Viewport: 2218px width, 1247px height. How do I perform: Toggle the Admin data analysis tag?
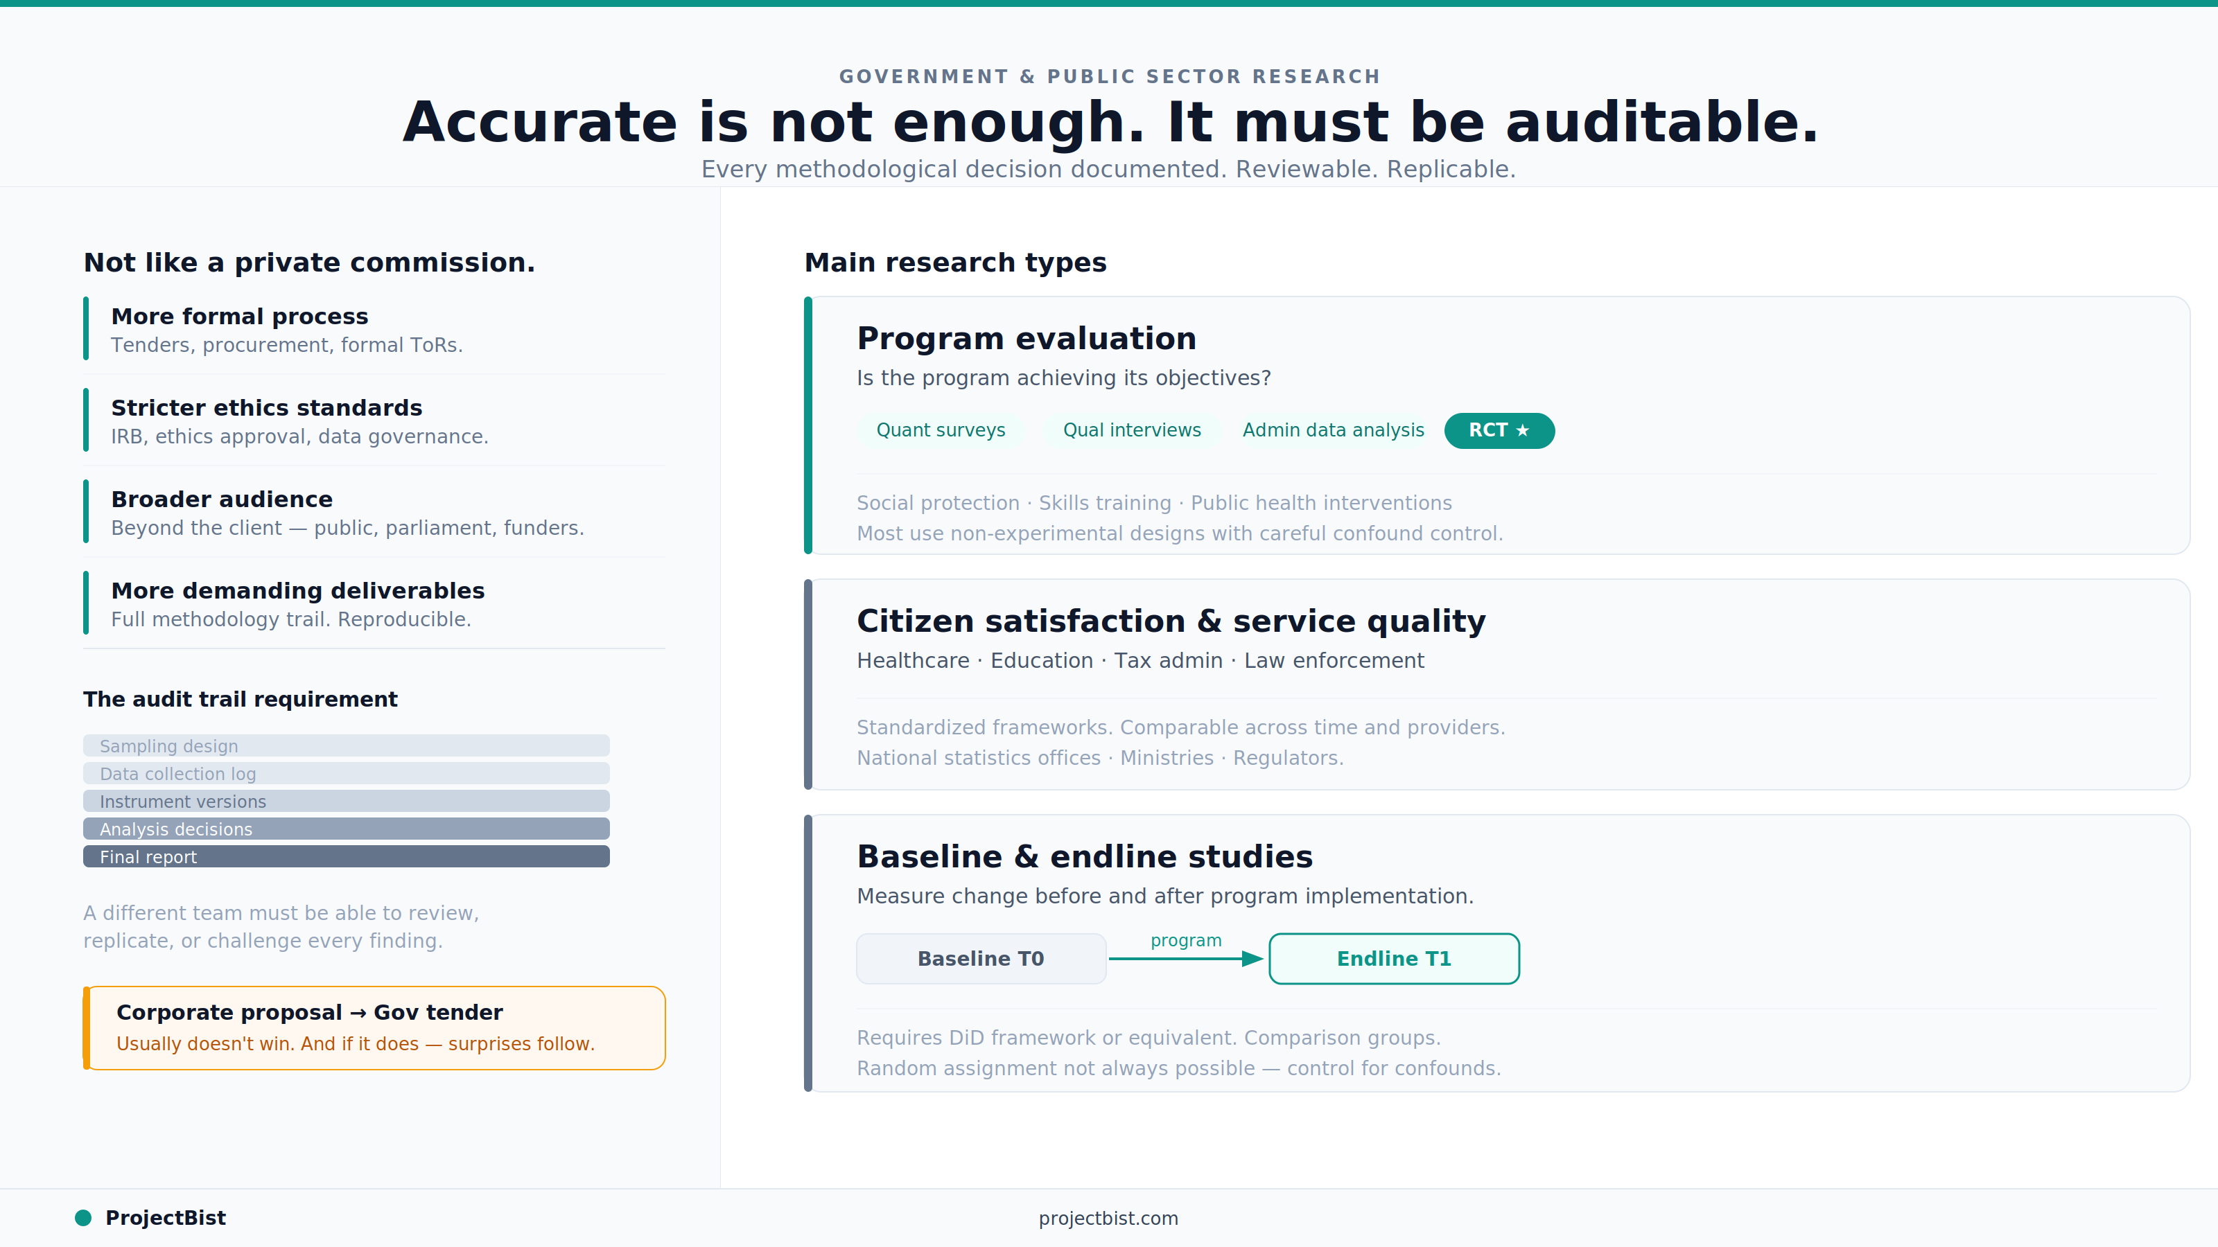tap(1332, 430)
